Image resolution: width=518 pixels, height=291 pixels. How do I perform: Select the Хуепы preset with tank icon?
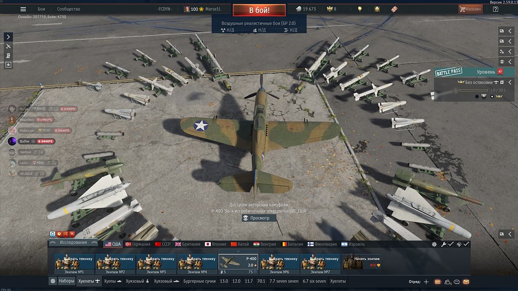point(112,281)
